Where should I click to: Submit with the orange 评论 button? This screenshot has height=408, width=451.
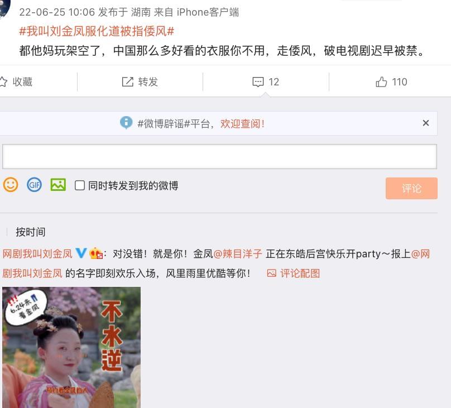411,188
